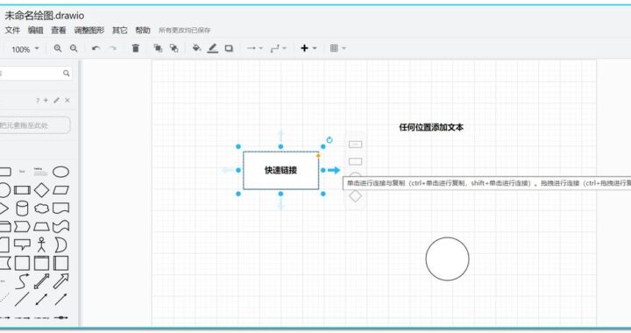Image resolution: width=631 pixels, height=333 pixels.
Task: Click the zoom in magnifier icon
Action: point(58,48)
